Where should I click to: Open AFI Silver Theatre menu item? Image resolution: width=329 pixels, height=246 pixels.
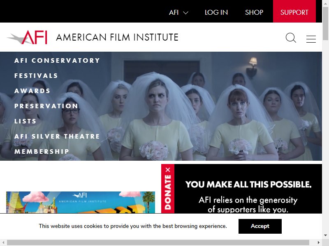tap(57, 136)
